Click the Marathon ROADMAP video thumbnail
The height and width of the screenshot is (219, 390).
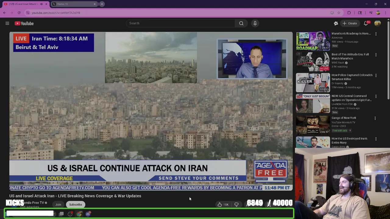313,41
